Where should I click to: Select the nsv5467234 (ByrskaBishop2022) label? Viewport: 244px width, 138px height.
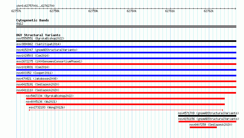point(50,96)
